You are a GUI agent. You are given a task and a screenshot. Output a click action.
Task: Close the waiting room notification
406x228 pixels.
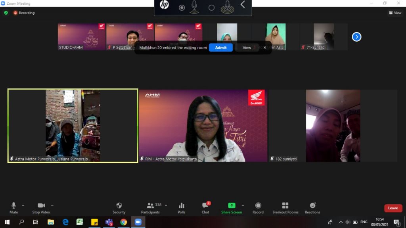pos(265,48)
